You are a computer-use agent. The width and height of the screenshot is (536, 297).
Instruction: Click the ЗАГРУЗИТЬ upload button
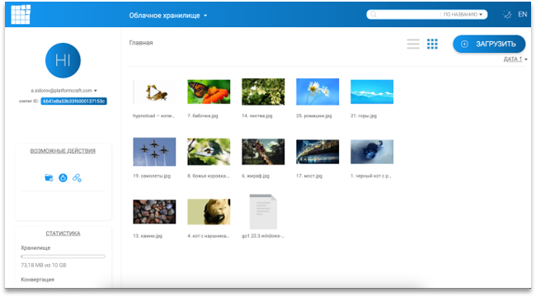(489, 44)
